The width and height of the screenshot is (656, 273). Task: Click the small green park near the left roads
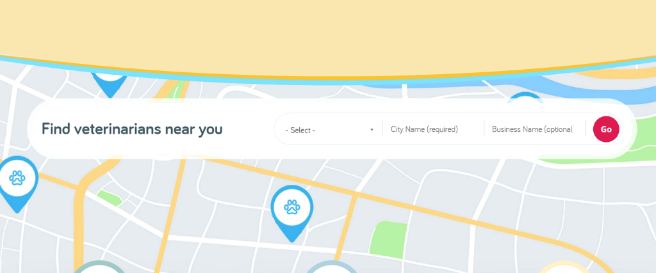pyautogui.click(x=110, y=198)
